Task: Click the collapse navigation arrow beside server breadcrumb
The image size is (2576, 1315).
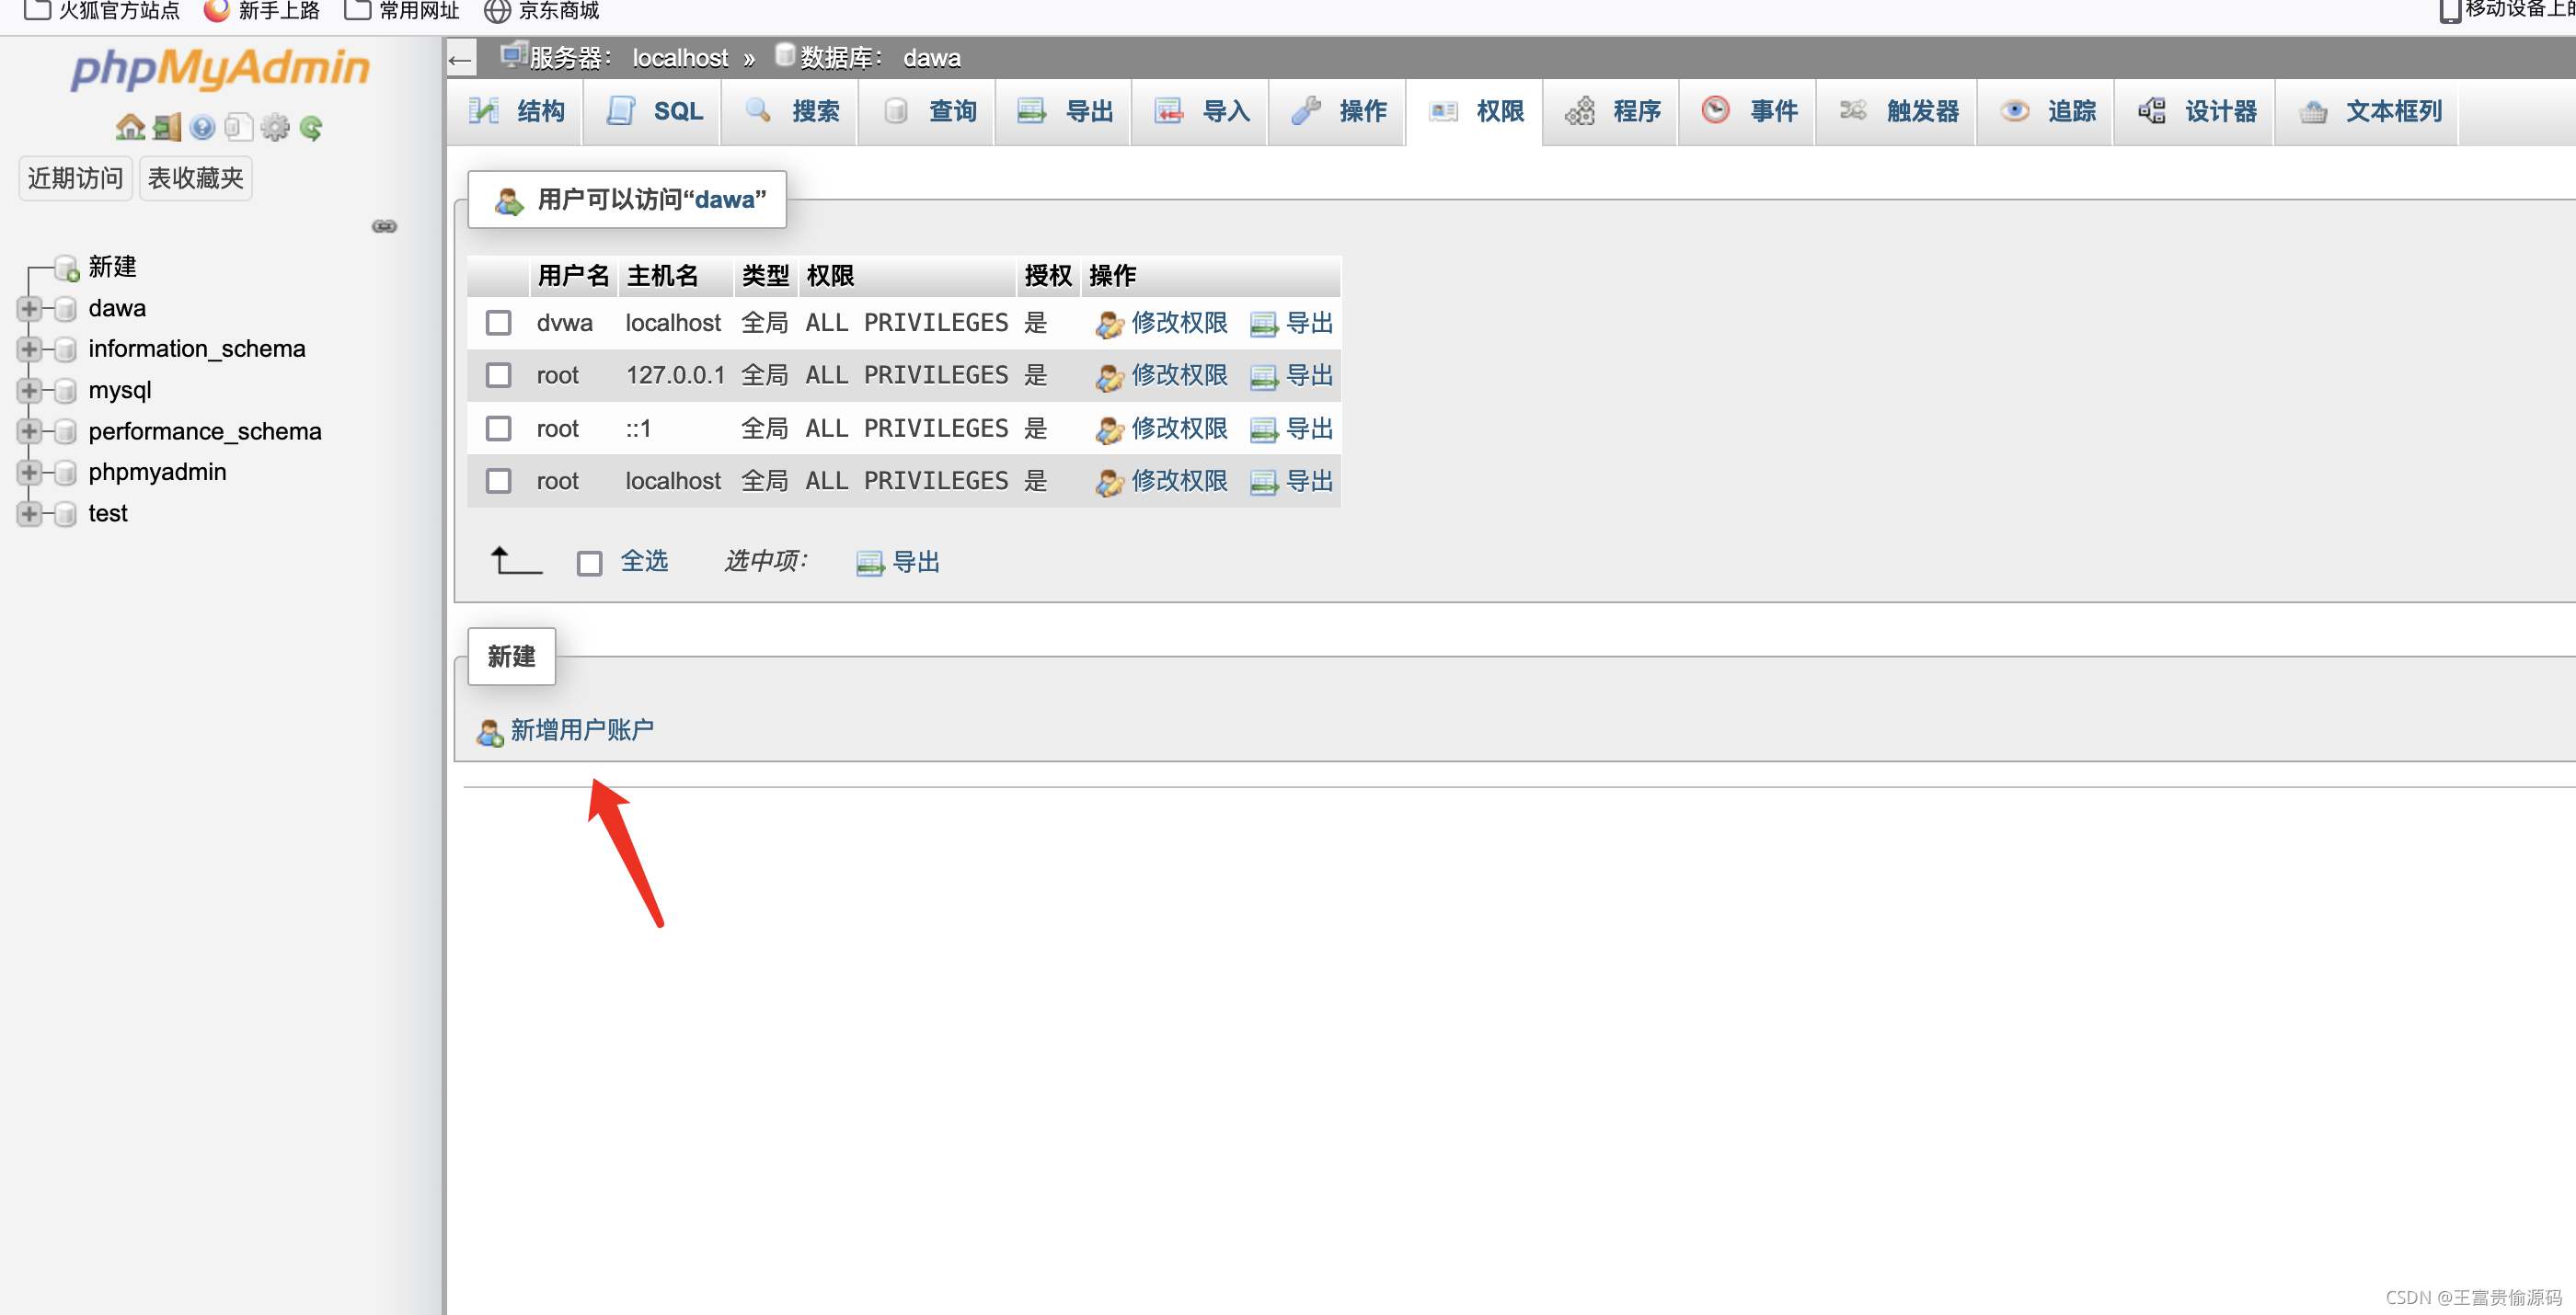Action: tap(460, 59)
